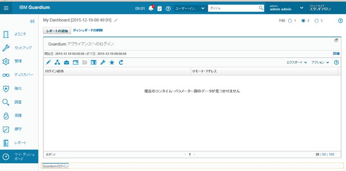Sort by ログイン成功 column header

point(117,71)
